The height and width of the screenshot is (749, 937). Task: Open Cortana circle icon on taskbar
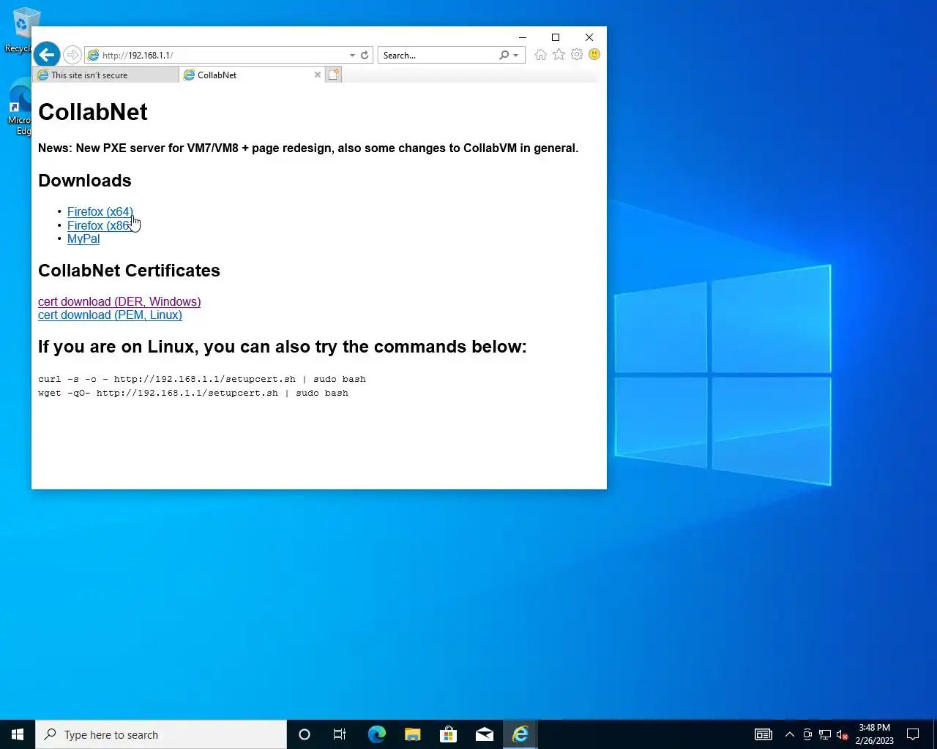point(305,734)
